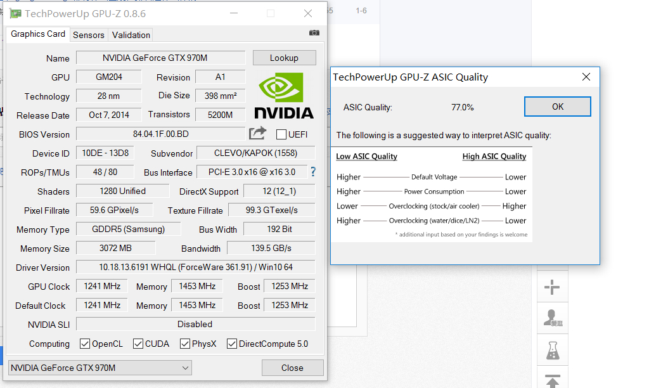Click the Transistors field 5200M
This screenshot has width=649, height=388.
tap(220, 115)
